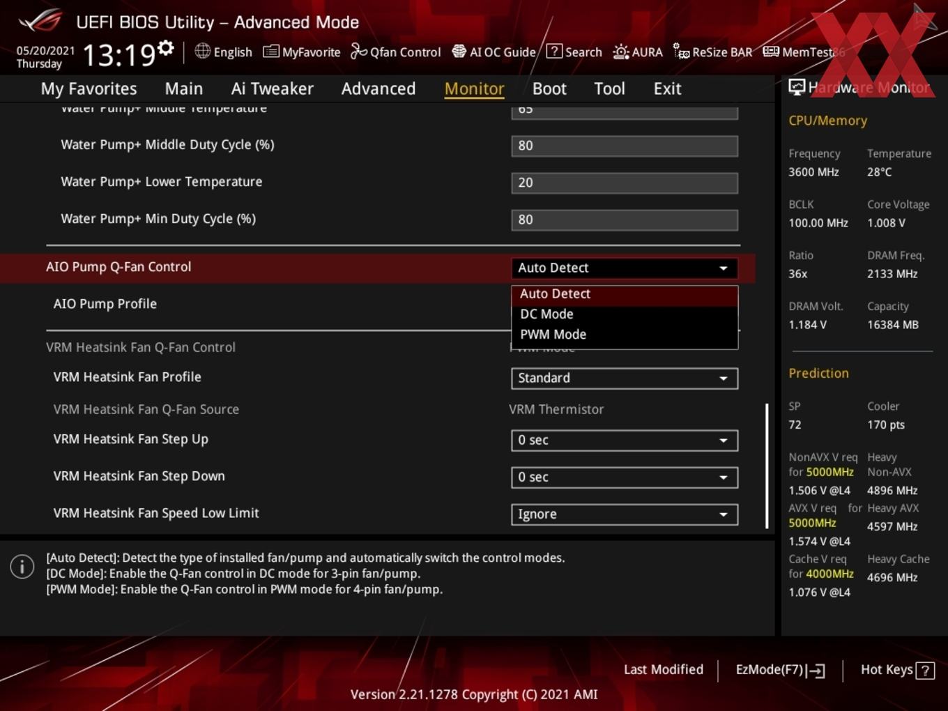Click the 170 pts cooler value
Screen dimensions: 948x711
coord(886,425)
